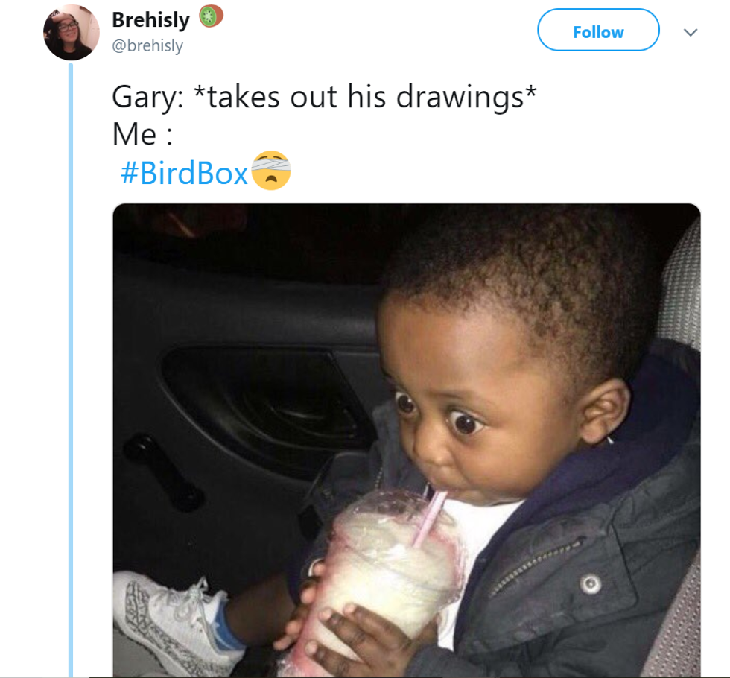This screenshot has height=678, width=730.
Task: Open the #BirdBox hashtag
Action: pyautogui.click(x=184, y=173)
